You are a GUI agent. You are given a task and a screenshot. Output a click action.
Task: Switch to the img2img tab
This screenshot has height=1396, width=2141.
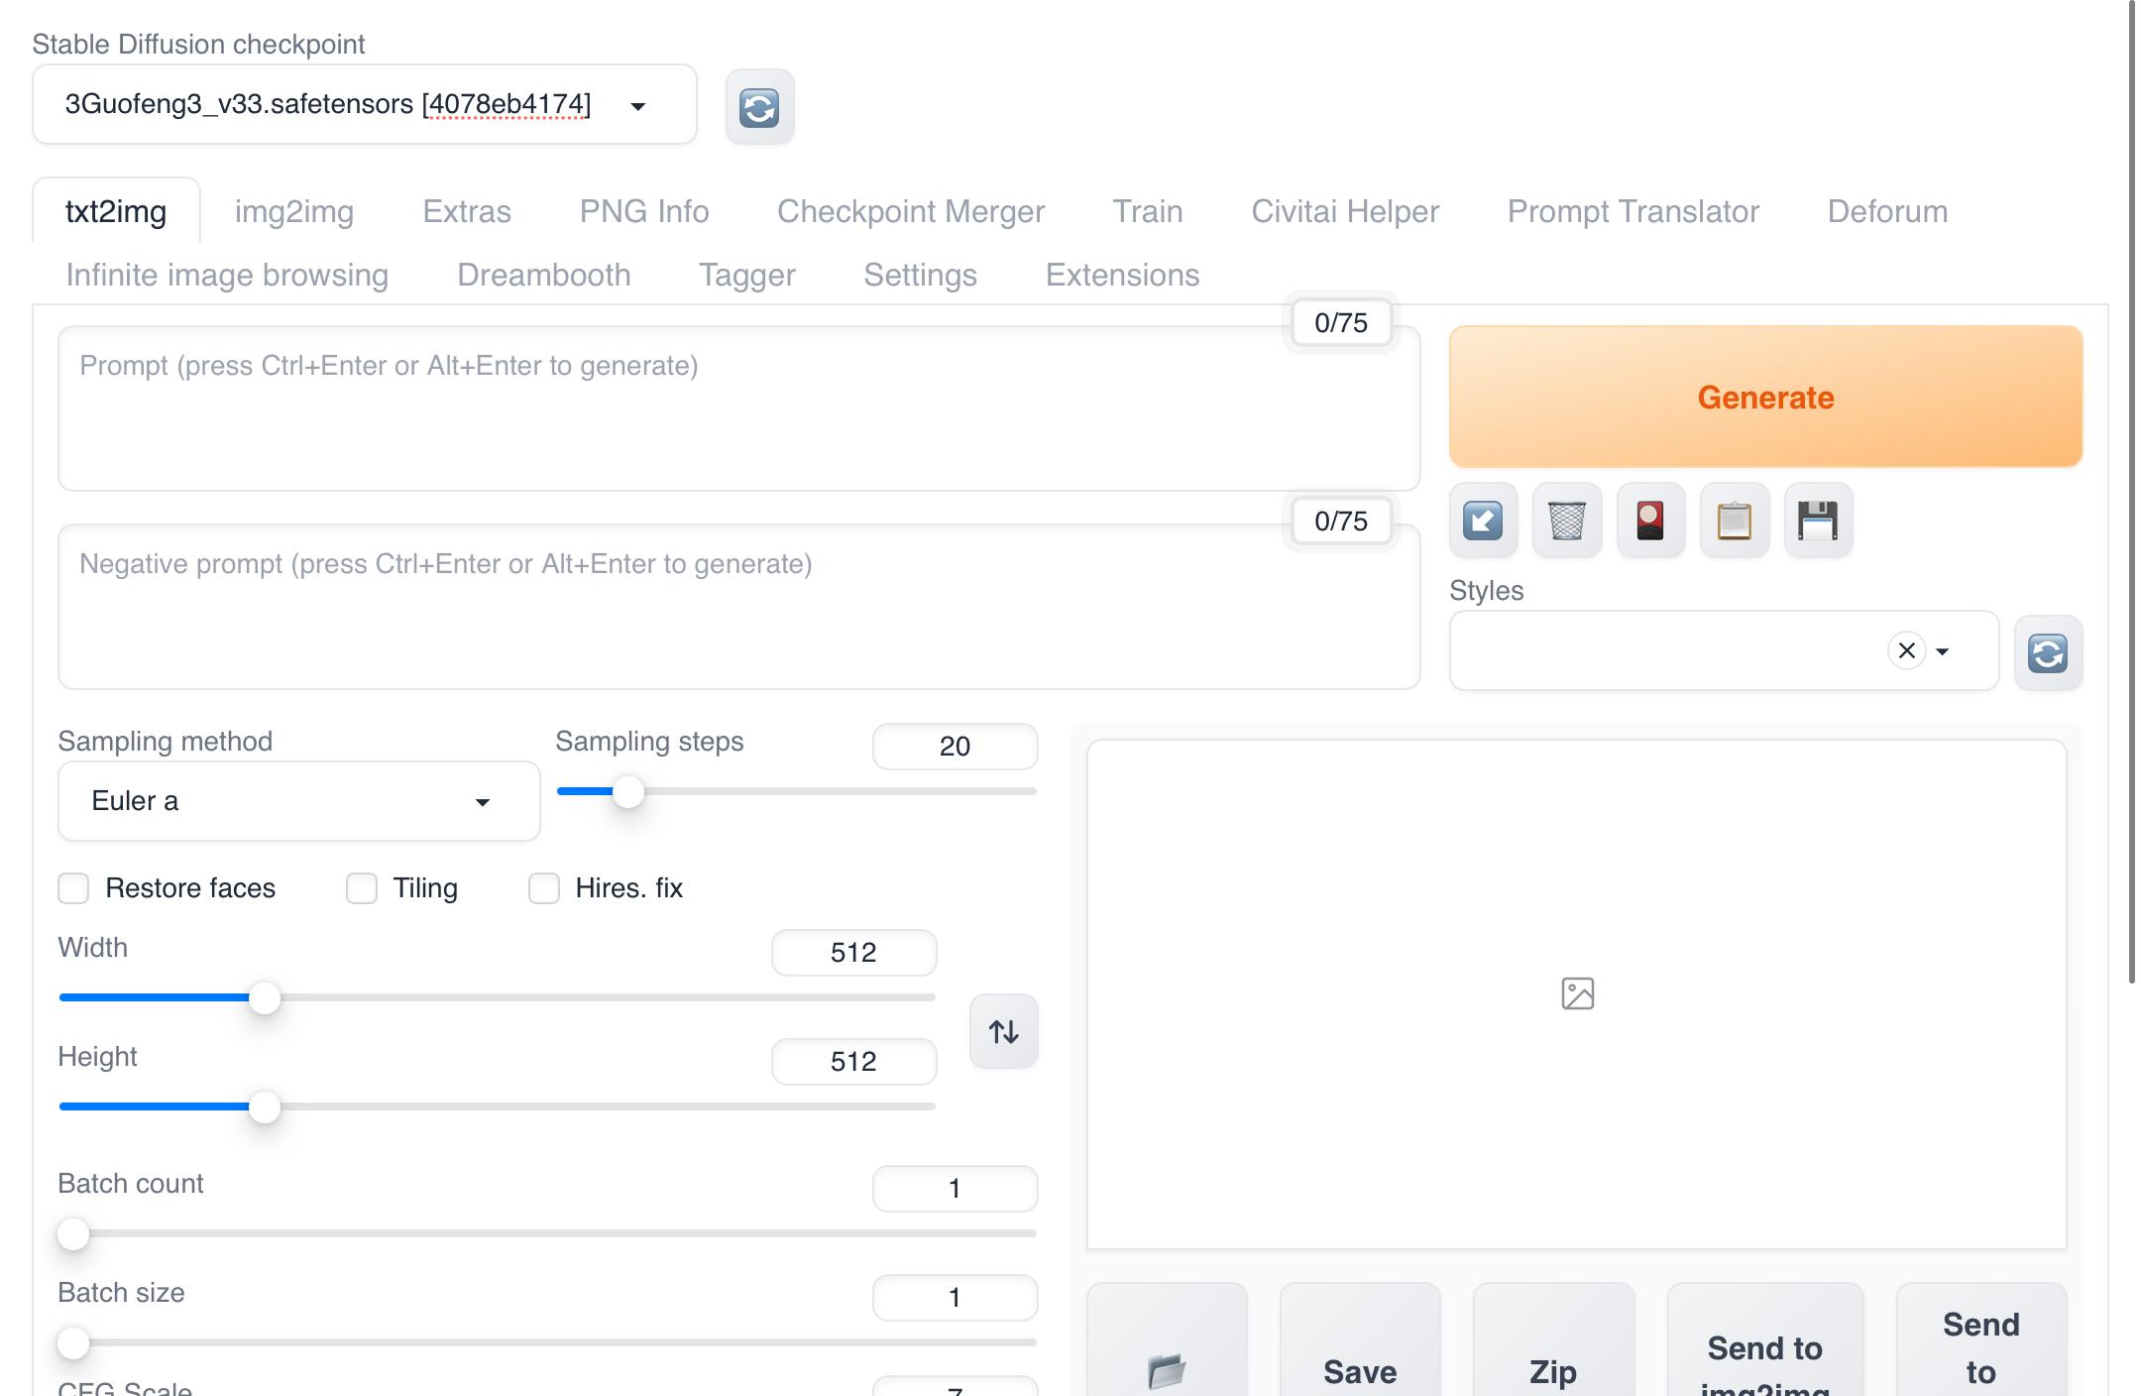294,211
